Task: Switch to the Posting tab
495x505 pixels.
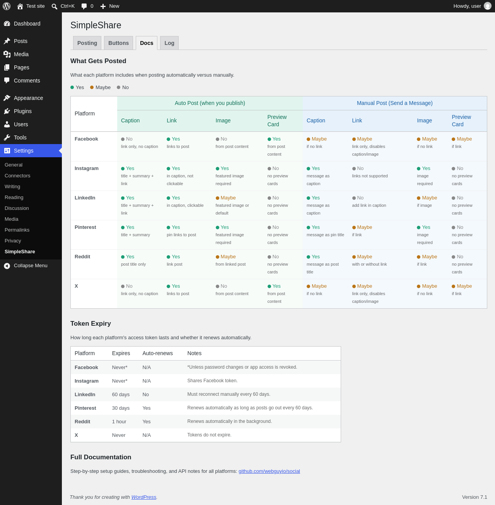Action: 87,43
